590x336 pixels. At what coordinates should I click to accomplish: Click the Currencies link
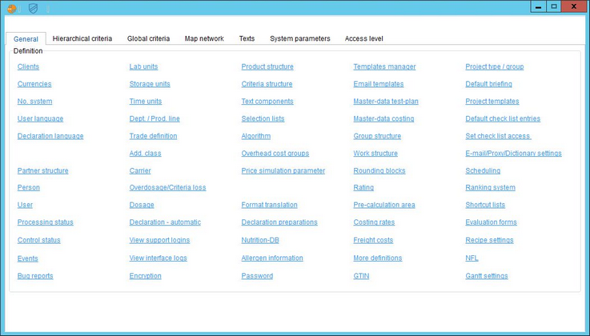tap(34, 84)
